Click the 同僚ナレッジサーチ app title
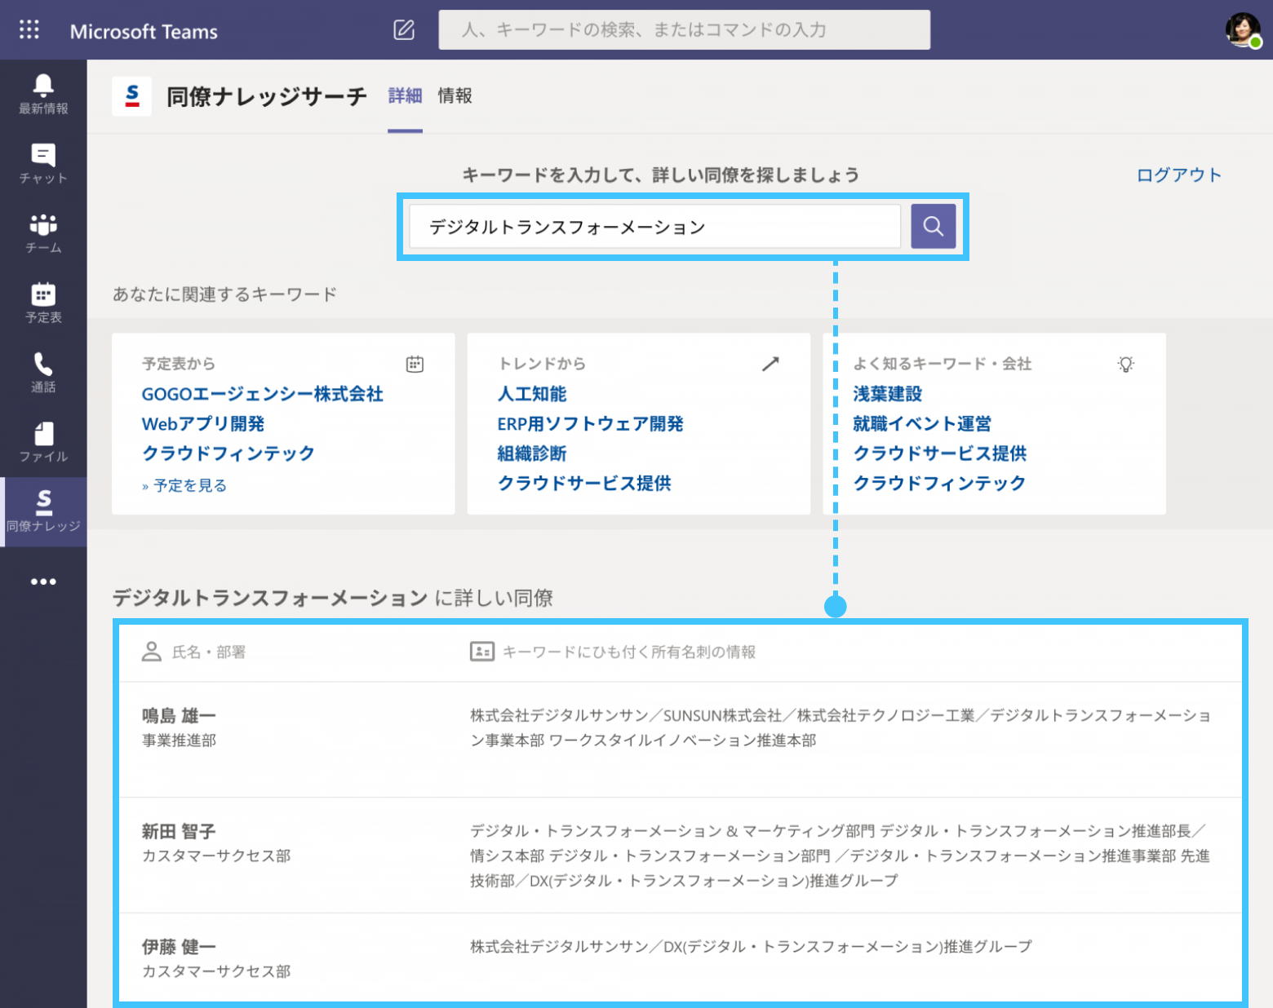Screen dimensions: 1273x1008 click(267, 96)
